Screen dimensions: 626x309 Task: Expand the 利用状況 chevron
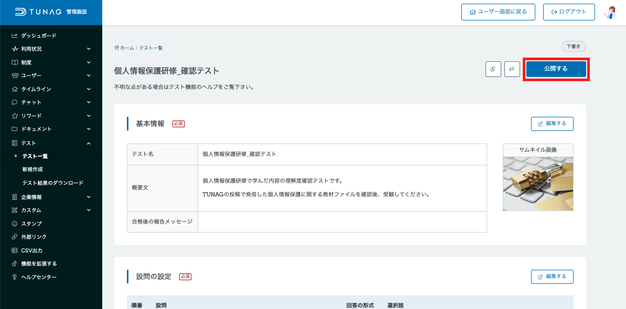89,49
